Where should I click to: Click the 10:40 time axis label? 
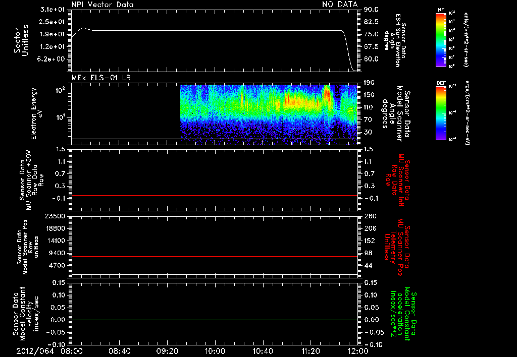pyautogui.click(x=263, y=351)
